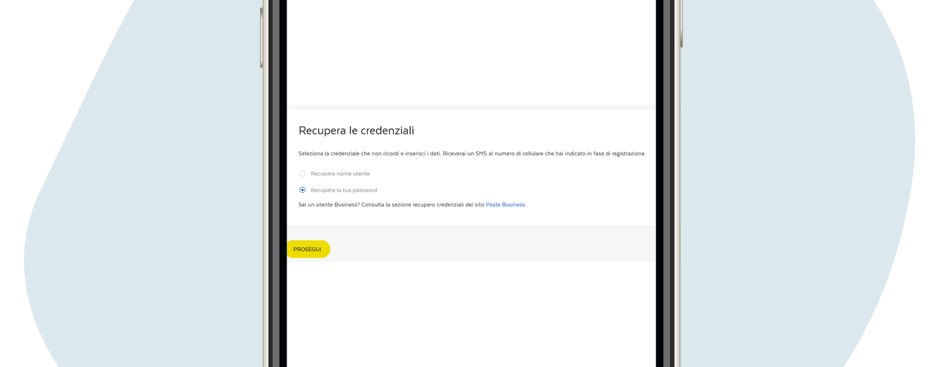Screen dimensions: 940x367
Task: Select the Recupera la tua password radio
Action: (x=302, y=190)
